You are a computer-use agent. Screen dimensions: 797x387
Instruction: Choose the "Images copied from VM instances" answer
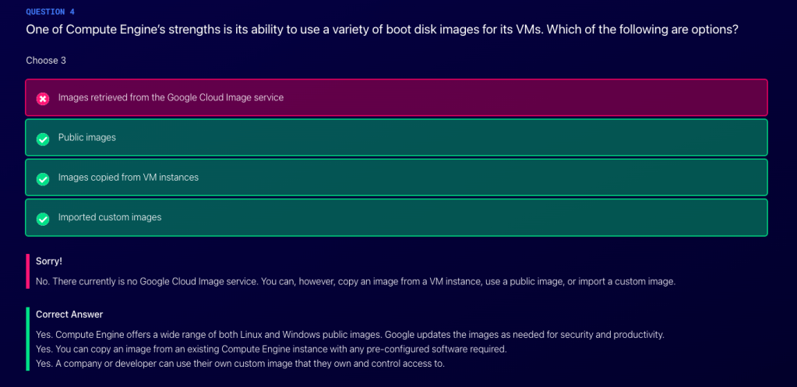[x=128, y=178]
